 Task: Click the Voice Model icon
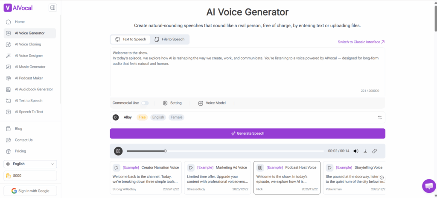point(201,103)
